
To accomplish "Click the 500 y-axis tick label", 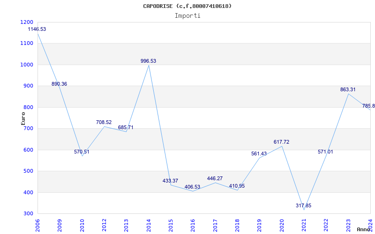I will coord(28,171).
